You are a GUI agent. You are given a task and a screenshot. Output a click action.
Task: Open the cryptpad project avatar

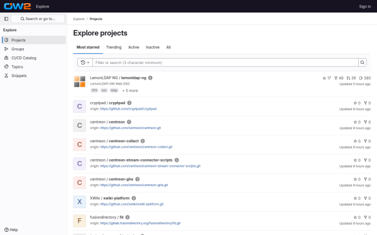click(x=80, y=107)
